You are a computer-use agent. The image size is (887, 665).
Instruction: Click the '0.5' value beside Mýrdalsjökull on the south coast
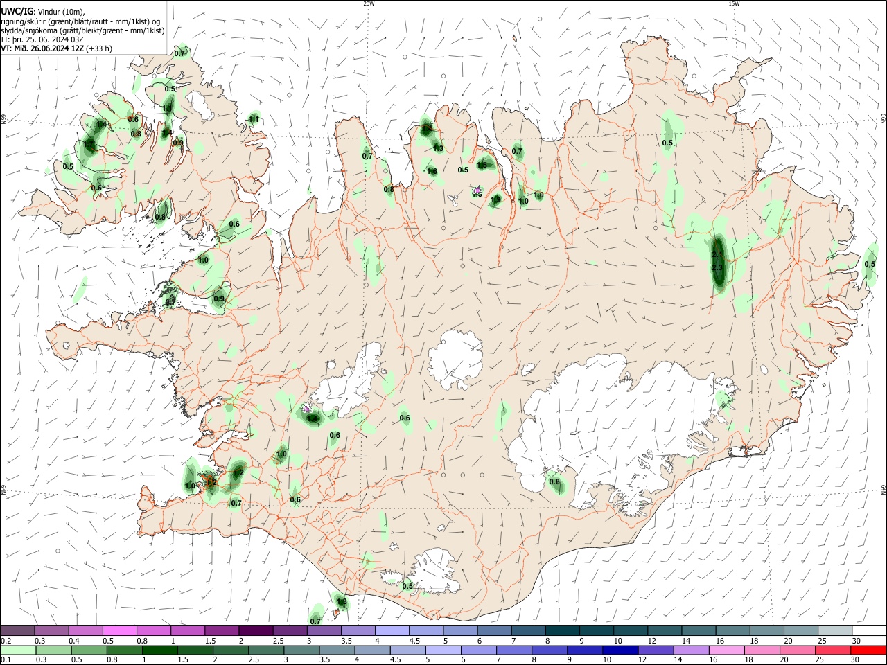[x=407, y=586]
